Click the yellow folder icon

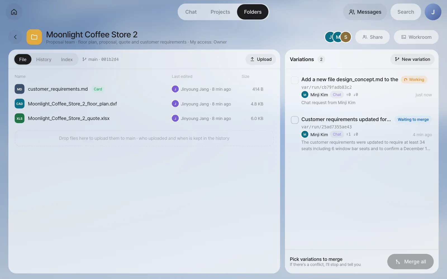tap(34, 37)
